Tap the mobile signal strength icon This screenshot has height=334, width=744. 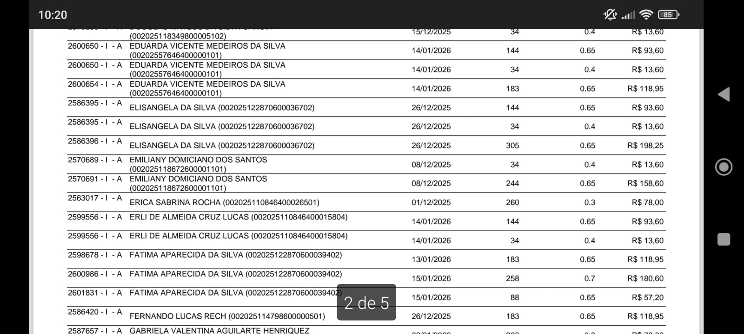628,15
